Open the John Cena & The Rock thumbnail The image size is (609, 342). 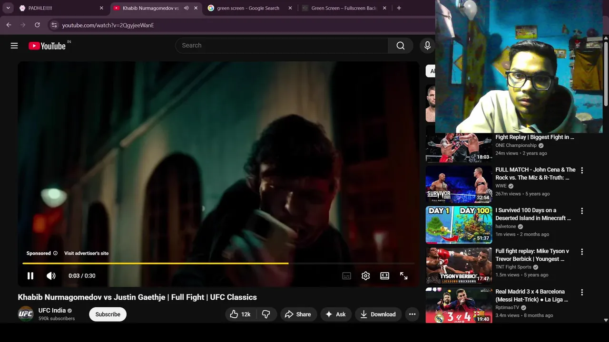click(x=459, y=184)
